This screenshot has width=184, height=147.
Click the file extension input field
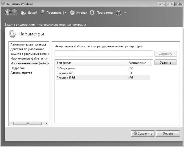pos(104,54)
